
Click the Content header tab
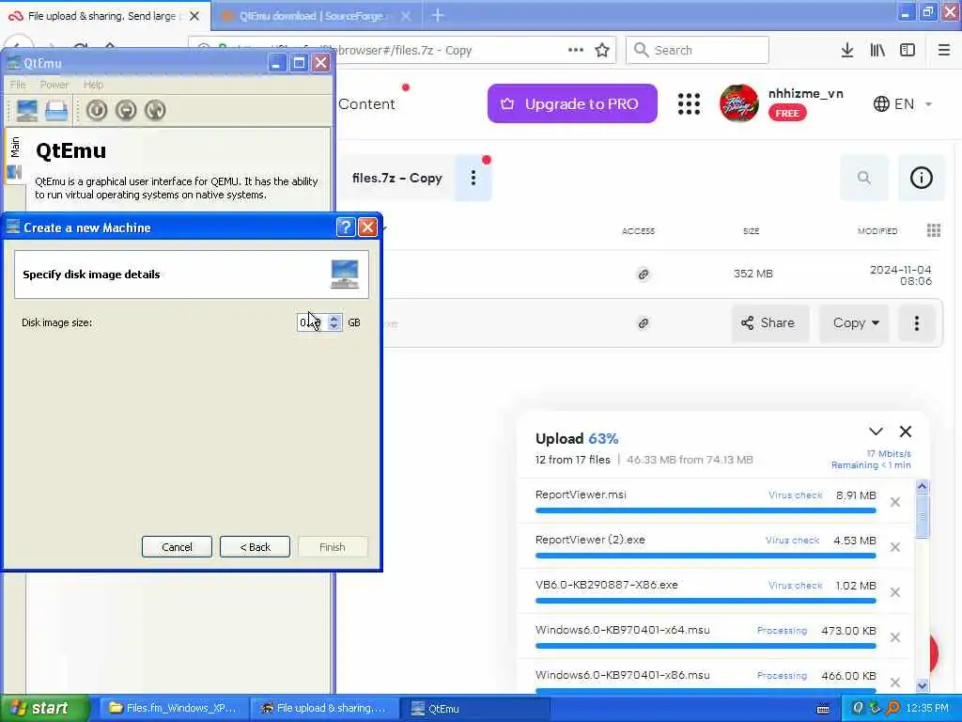(x=366, y=103)
